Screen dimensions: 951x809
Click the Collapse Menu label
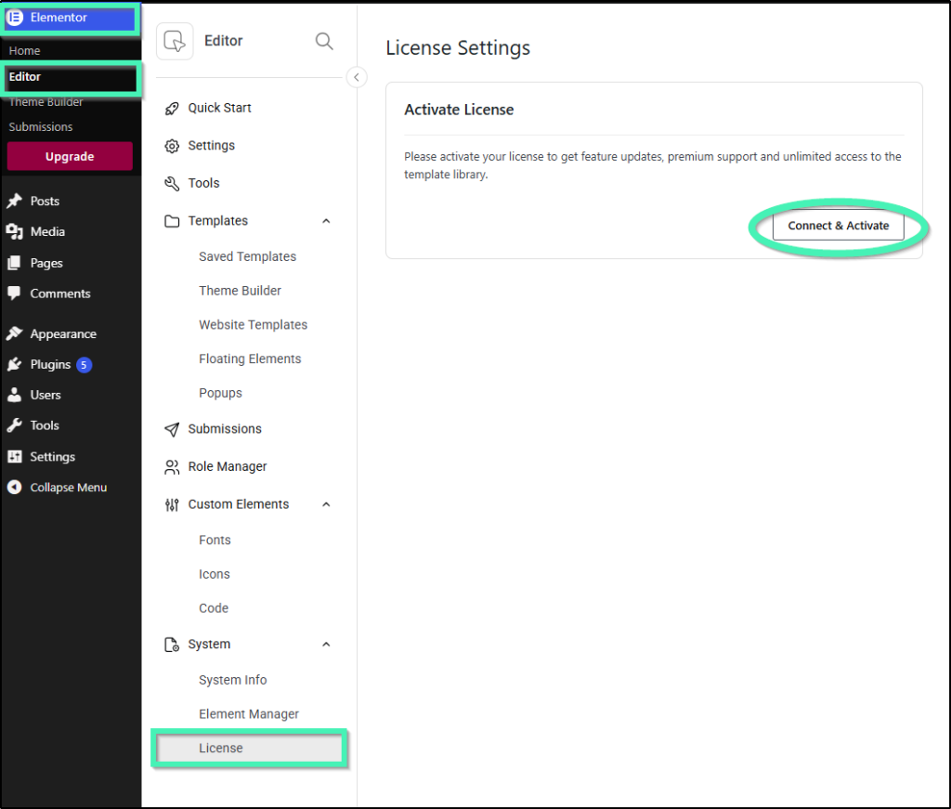pos(69,488)
